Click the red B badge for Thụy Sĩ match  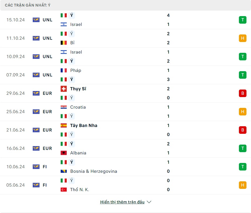coord(242,93)
